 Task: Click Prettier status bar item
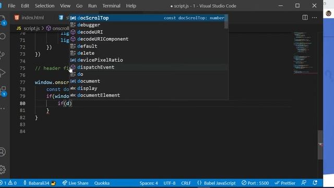tap(285, 183)
